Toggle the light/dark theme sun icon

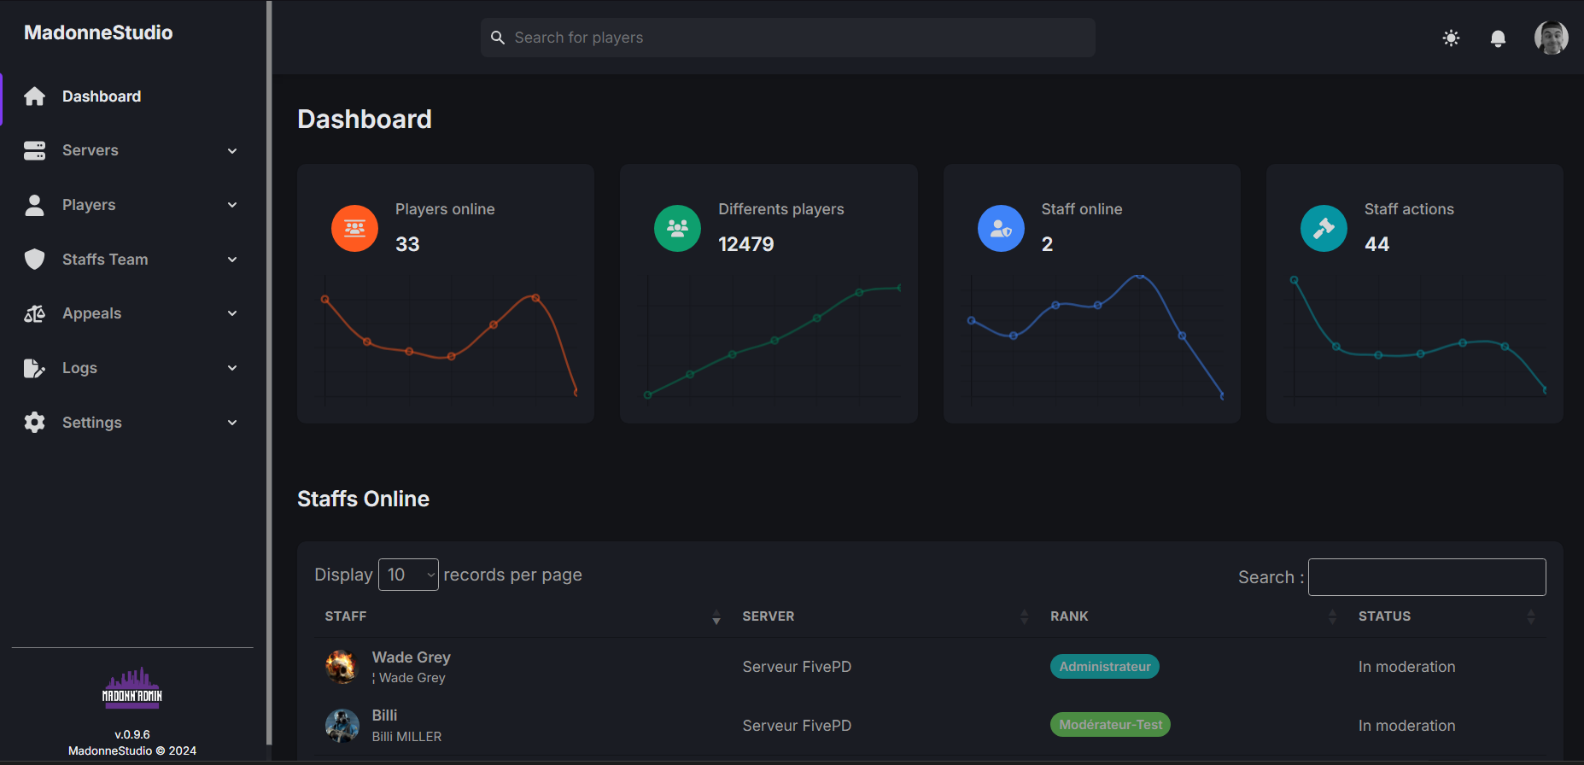coord(1451,38)
